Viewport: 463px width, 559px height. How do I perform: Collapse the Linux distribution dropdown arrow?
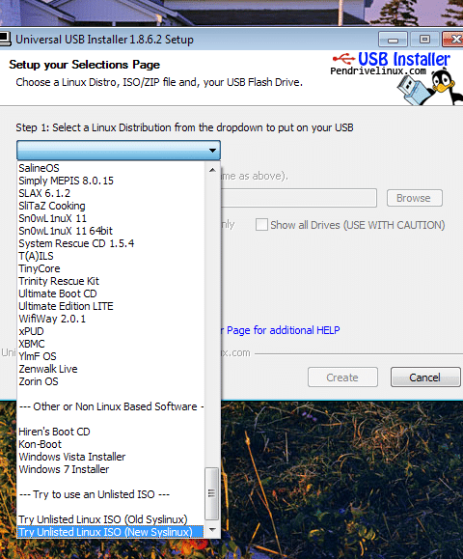click(x=212, y=150)
